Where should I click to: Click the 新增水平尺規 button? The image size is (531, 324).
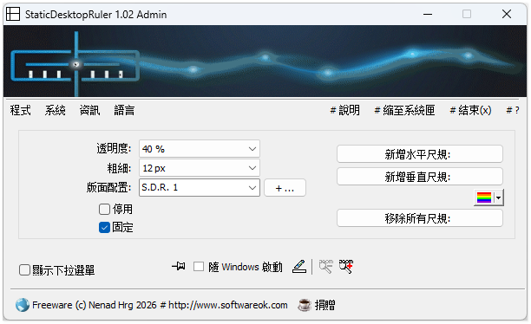420,154
